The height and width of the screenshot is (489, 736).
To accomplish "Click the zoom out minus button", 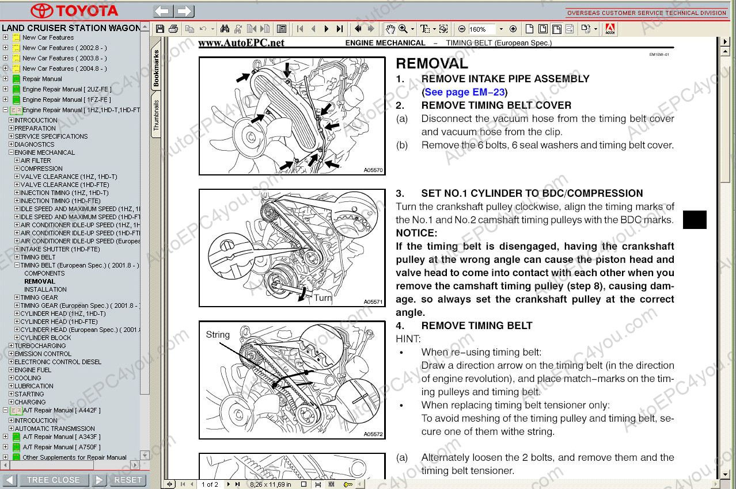I will (462, 29).
